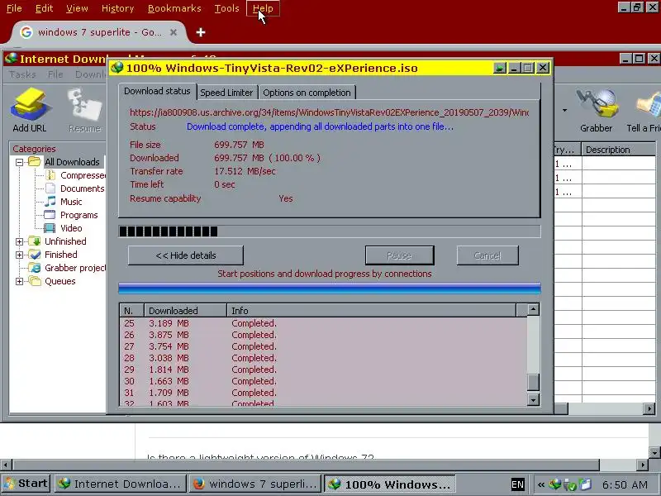Open the Firefox Tools menu
Image resolution: width=661 pixels, height=496 pixels.
[226, 8]
